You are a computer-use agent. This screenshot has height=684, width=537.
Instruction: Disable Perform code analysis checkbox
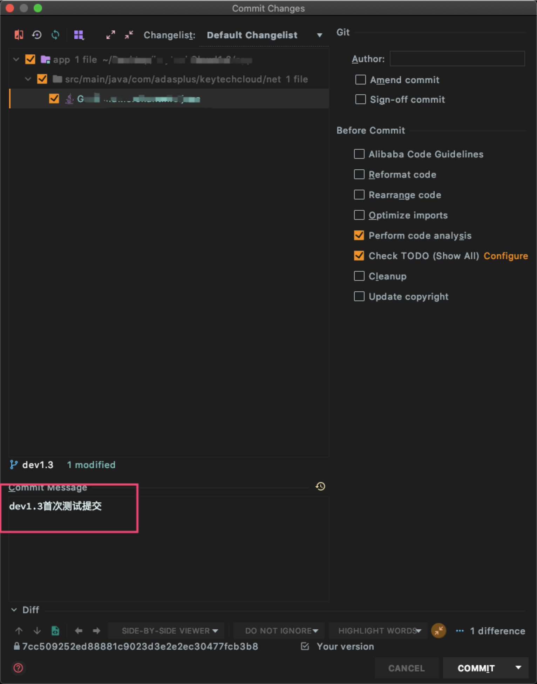click(359, 235)
